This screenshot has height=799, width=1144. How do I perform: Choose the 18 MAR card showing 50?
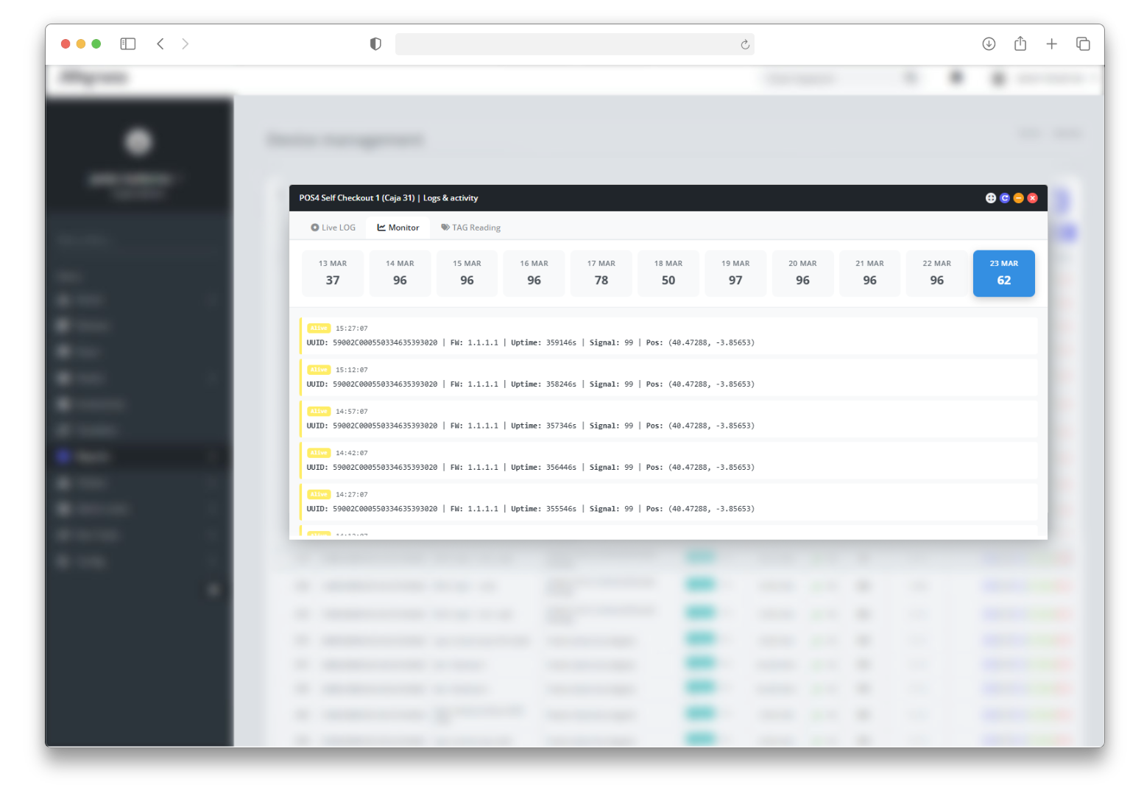point(668,273)
